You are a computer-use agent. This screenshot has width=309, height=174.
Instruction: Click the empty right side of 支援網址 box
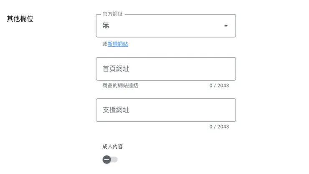(x=209, y=110)
